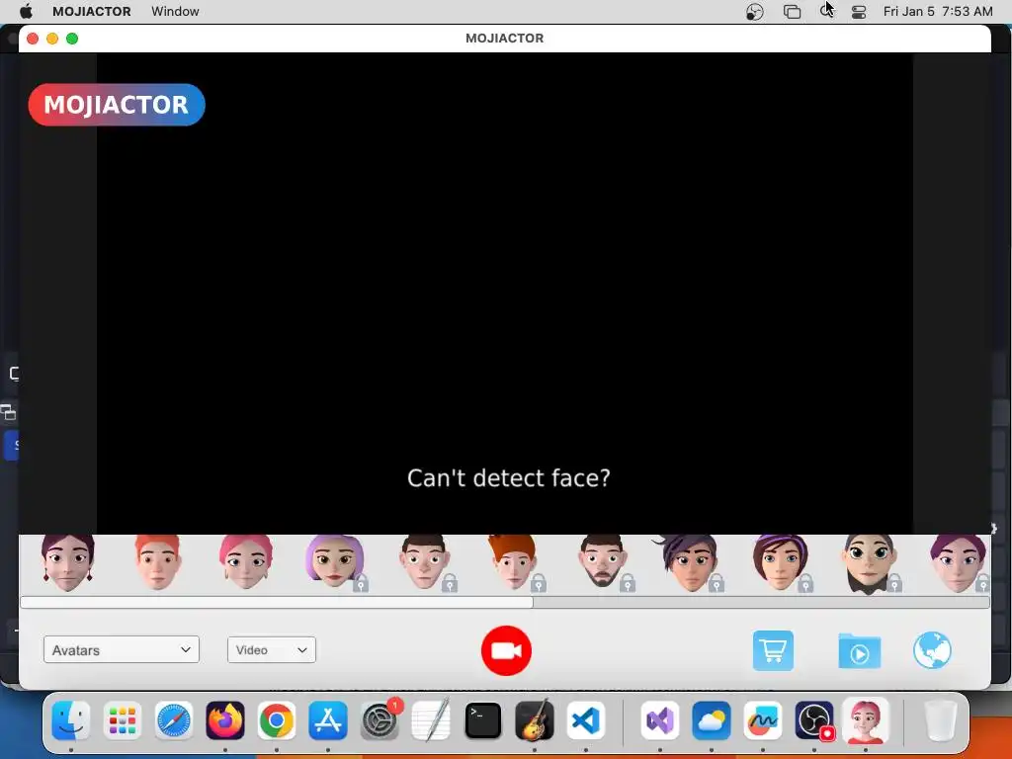The image size is (1012, 759).
Task: Open the recorded videos folder
Action: coord(859,651)
